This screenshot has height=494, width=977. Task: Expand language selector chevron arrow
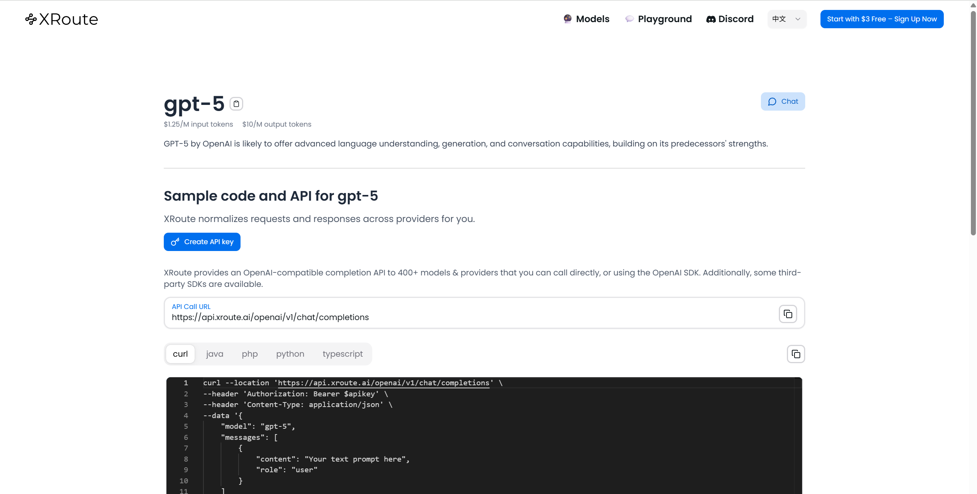tap(798, 19)
